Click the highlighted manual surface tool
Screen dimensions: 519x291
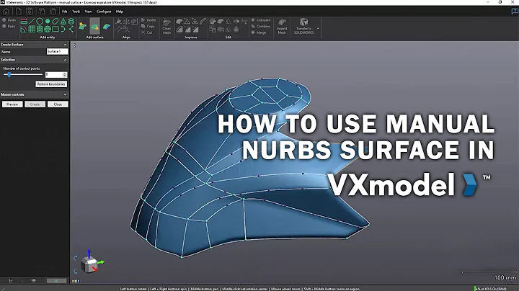[94, 26]
